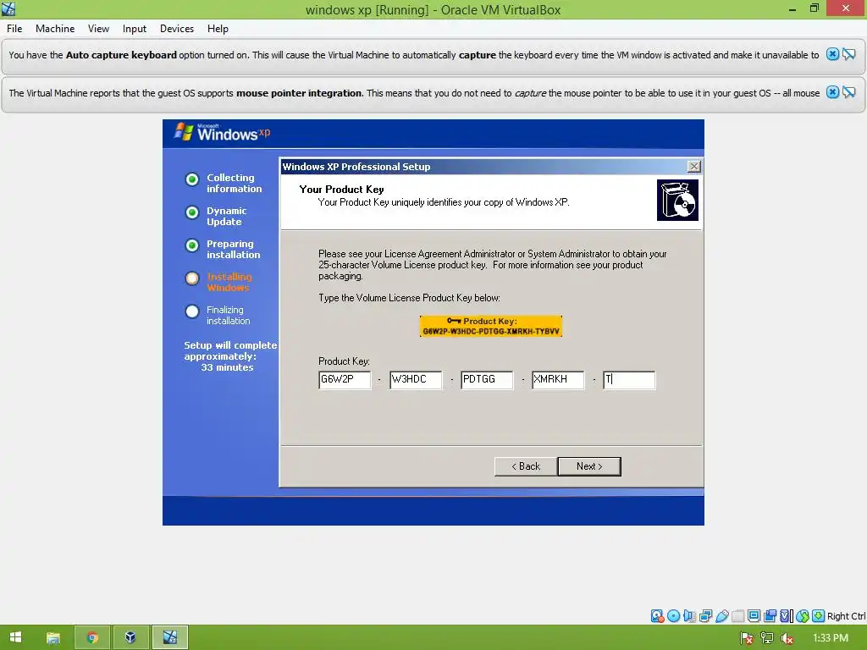Open the View menu
This screenshot has width=867, height=650.
tap(98, 29)
